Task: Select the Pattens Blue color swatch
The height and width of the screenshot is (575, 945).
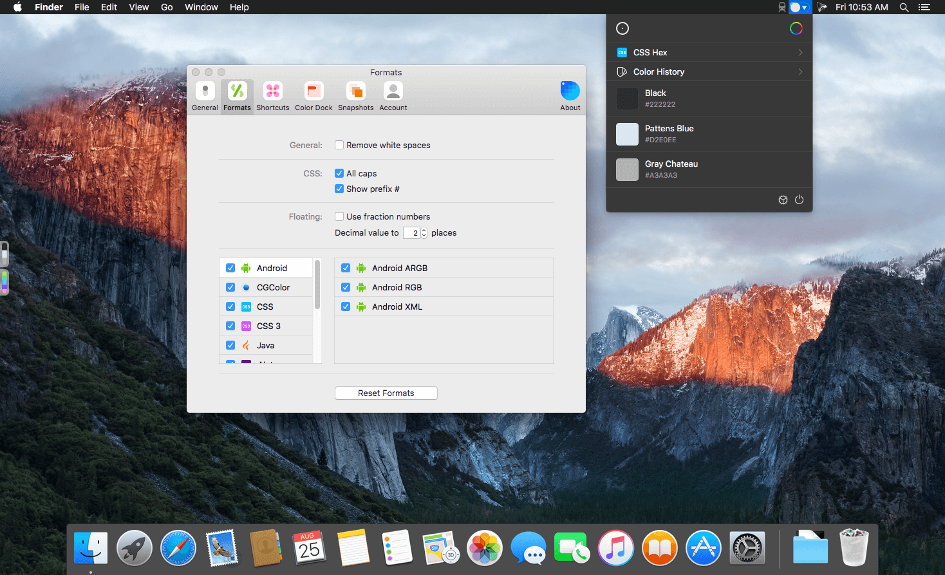Action: click(x=627, y=134)
